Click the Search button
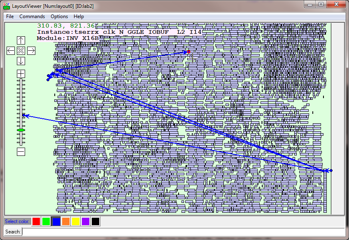Screen dimensions: 349x240 [x=13, y=232]
